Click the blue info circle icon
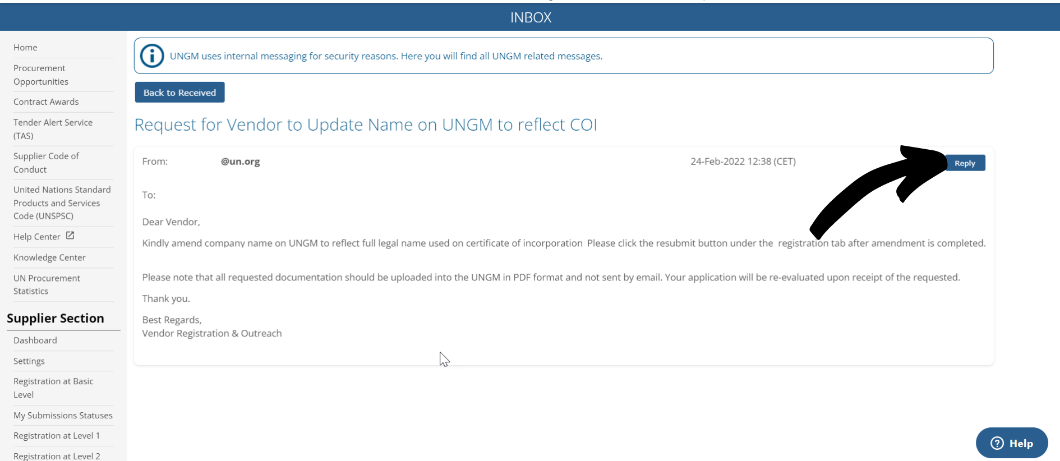 [152, 56]
